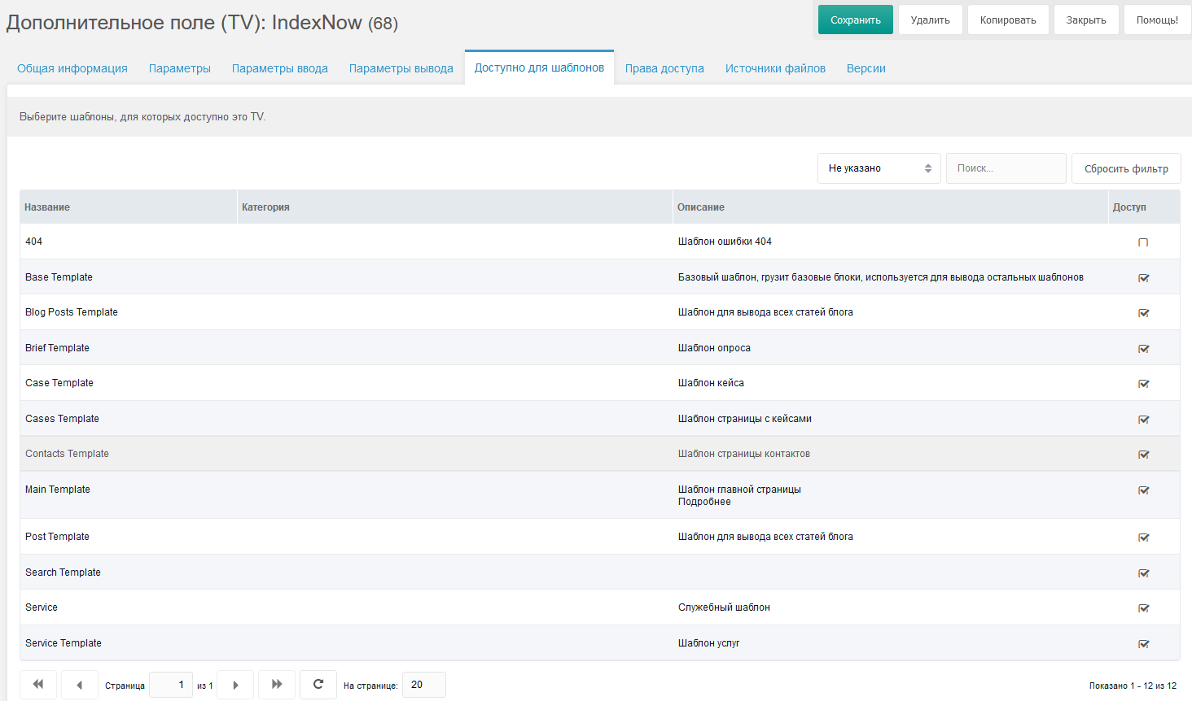Select the Service Template name

click(x=64, y=643)
